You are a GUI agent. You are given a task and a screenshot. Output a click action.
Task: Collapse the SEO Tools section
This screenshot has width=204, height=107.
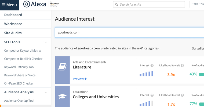46,42
